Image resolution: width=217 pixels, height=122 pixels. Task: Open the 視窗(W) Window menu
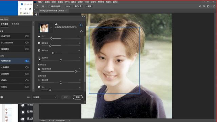[x=108, y=2]
